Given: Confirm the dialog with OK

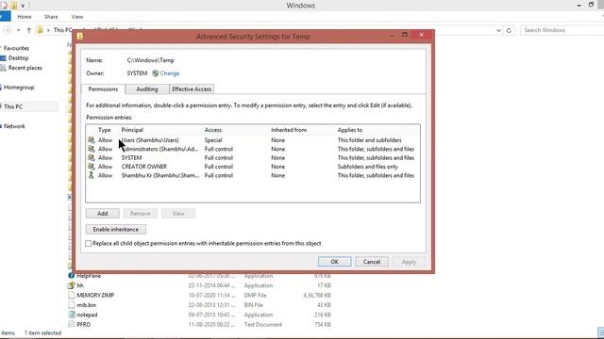Looking at the screenshot, I should pyautogui.click(x=334, y=262).
